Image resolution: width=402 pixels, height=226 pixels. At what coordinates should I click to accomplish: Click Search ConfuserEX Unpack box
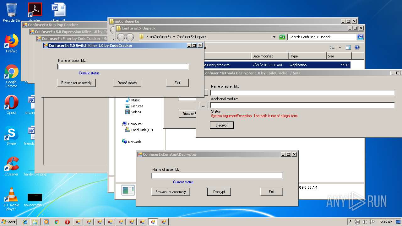pos(322,37)
